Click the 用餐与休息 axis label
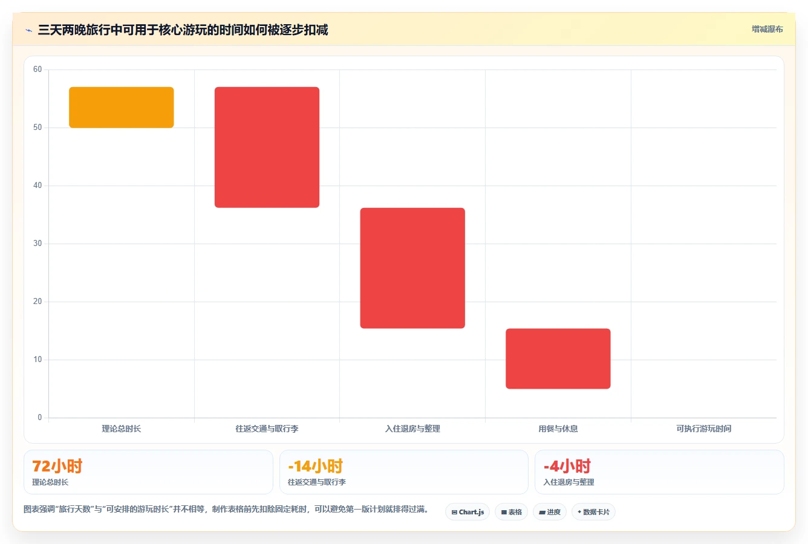Screen dimensions: 808x544 pos(558,429)
